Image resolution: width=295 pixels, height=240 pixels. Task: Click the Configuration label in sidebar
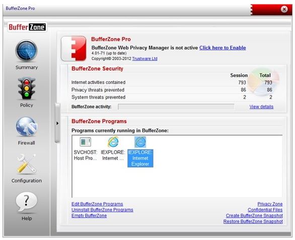click(x=27, y=181)
